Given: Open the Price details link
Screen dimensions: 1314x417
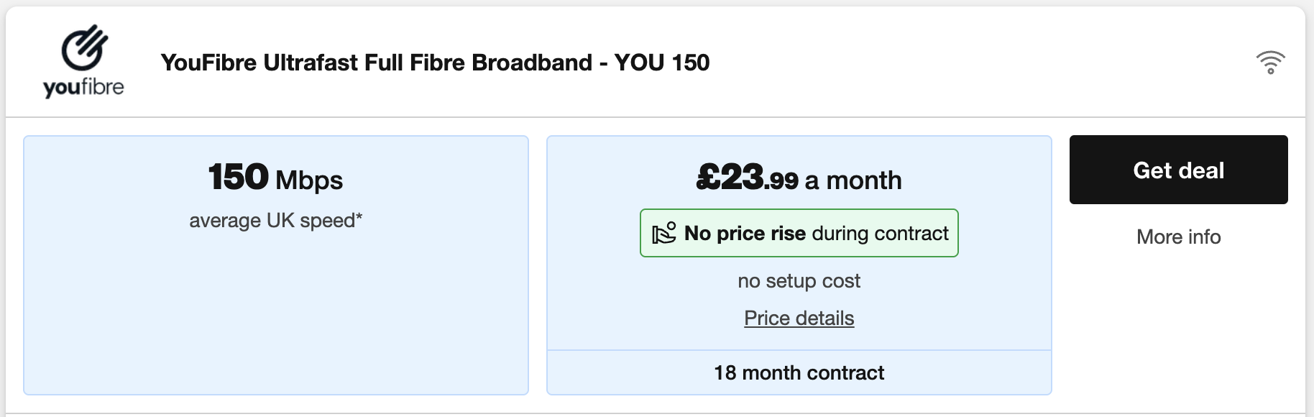Looking at the screenshot, I should click(x=799, y=318).
